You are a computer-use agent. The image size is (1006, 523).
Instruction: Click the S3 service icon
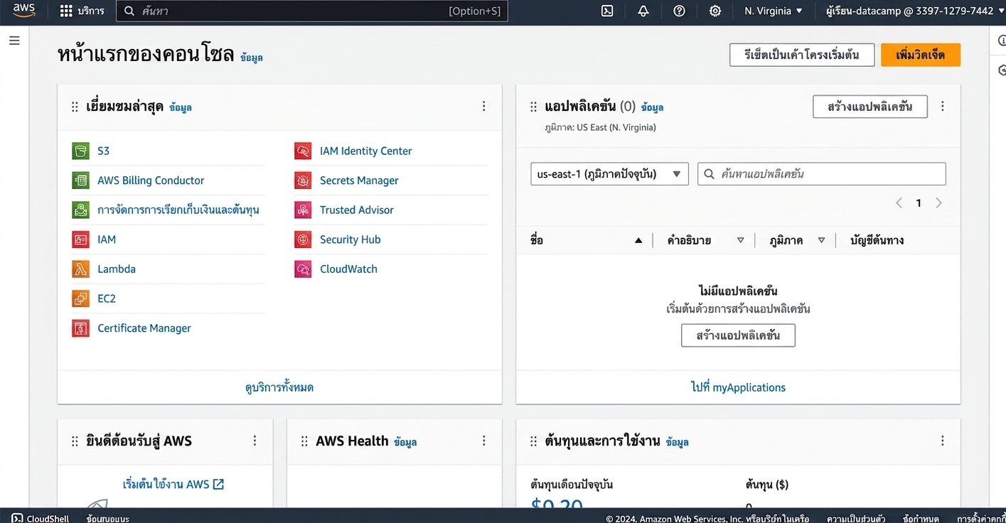pos(80,151)
